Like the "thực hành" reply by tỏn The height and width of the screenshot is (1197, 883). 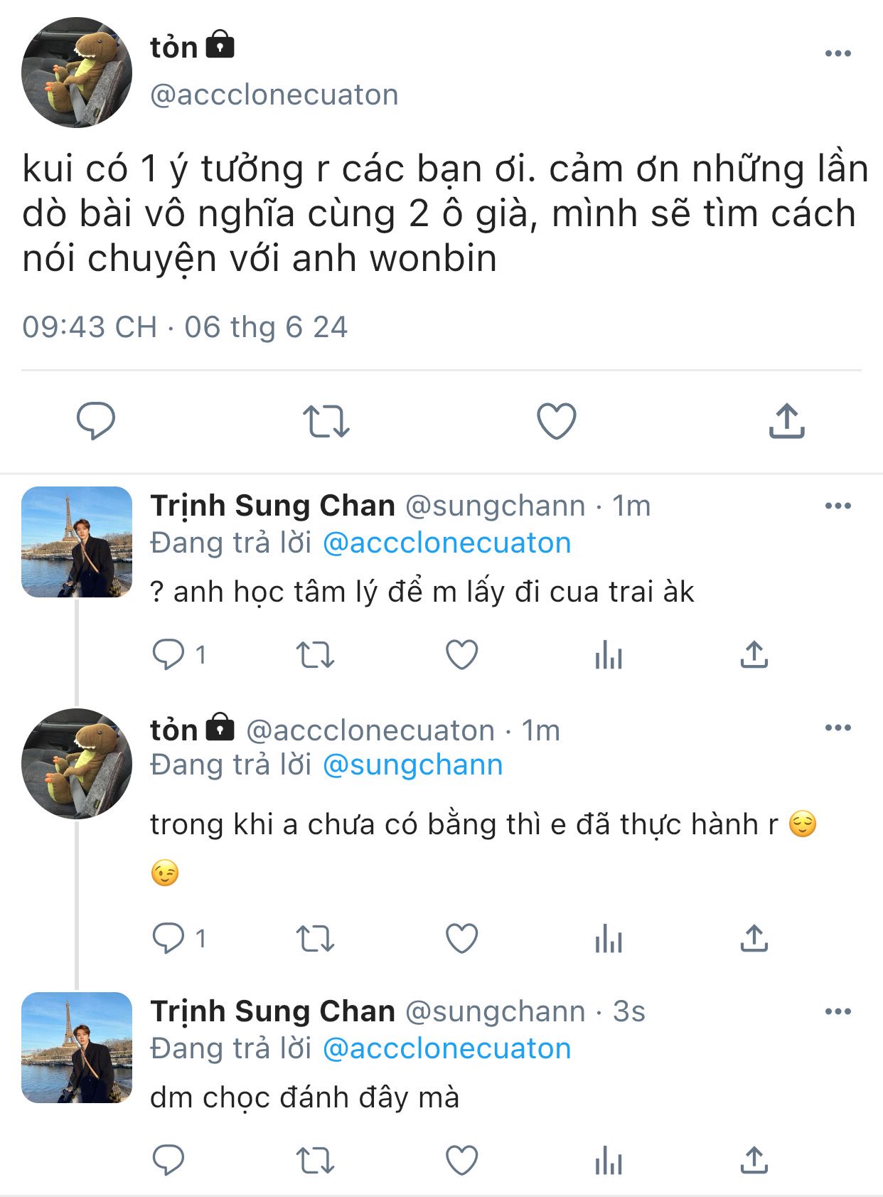461,938
